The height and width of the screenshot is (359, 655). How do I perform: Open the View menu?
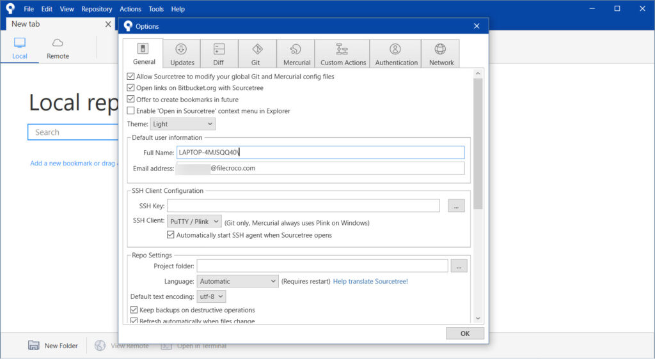[67, 9]
